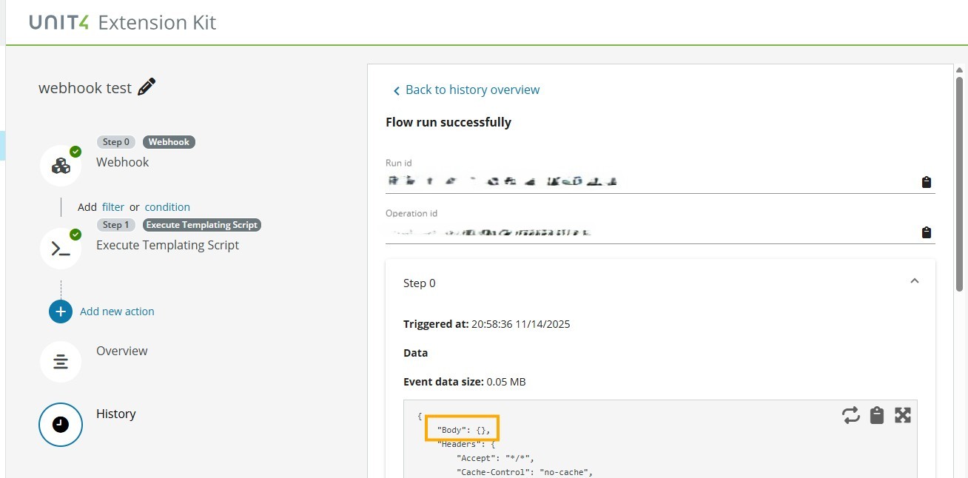Click the vertical scrollbar on the right
Image resolution: width=968 pixels, height=478 pixels.
(959, 185)
